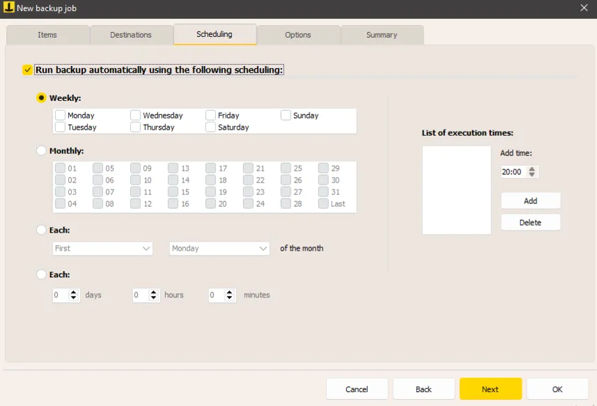Open the Monday weekday dropdown

click(219, 249)
